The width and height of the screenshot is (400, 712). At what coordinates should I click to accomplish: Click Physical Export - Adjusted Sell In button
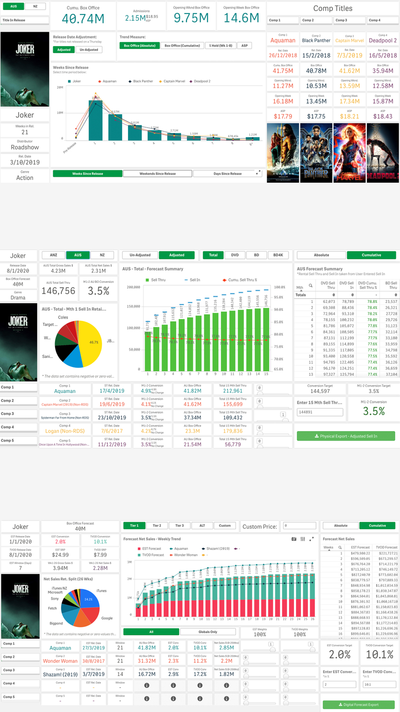click(345, 436)
